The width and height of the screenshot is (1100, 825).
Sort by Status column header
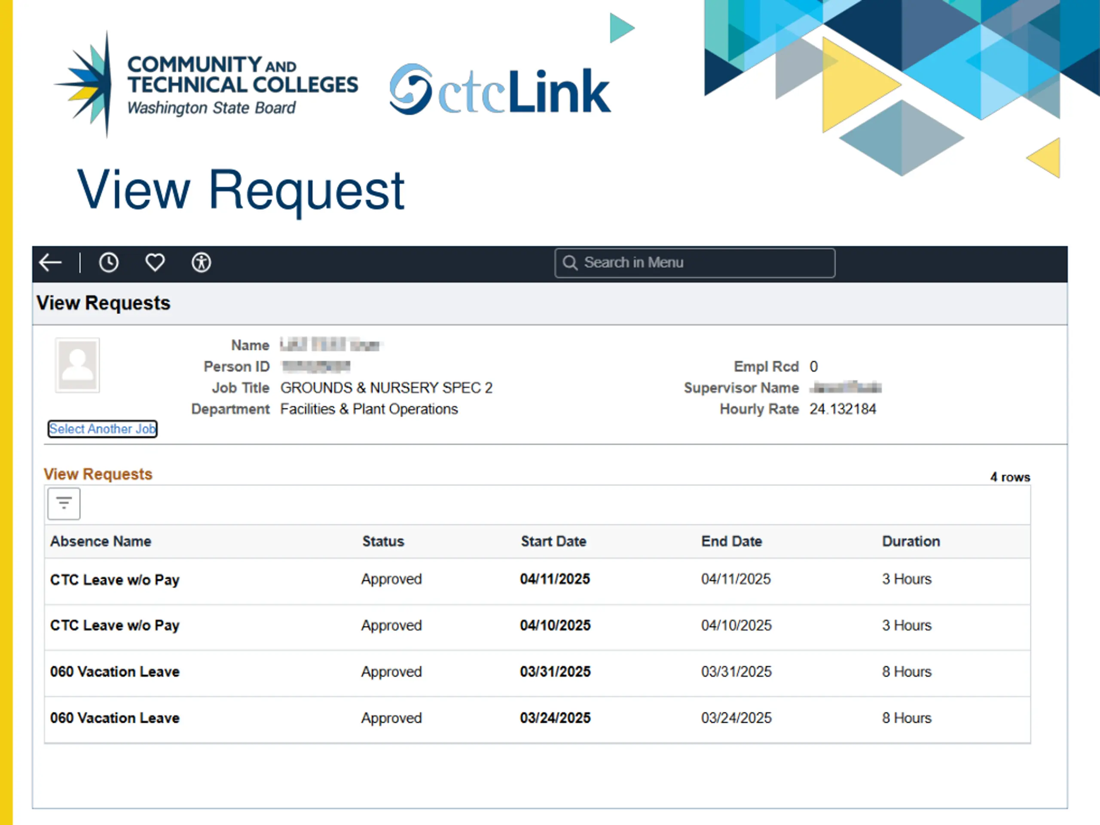[383, 541]
